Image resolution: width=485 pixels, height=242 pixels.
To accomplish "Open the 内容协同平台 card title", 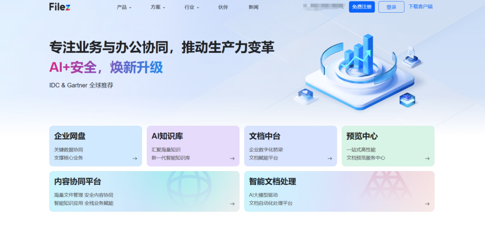I will tap(78, 181).
